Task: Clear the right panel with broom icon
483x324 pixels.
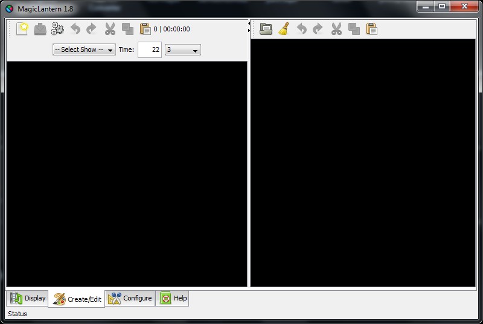Action: (x=284, y=29)
